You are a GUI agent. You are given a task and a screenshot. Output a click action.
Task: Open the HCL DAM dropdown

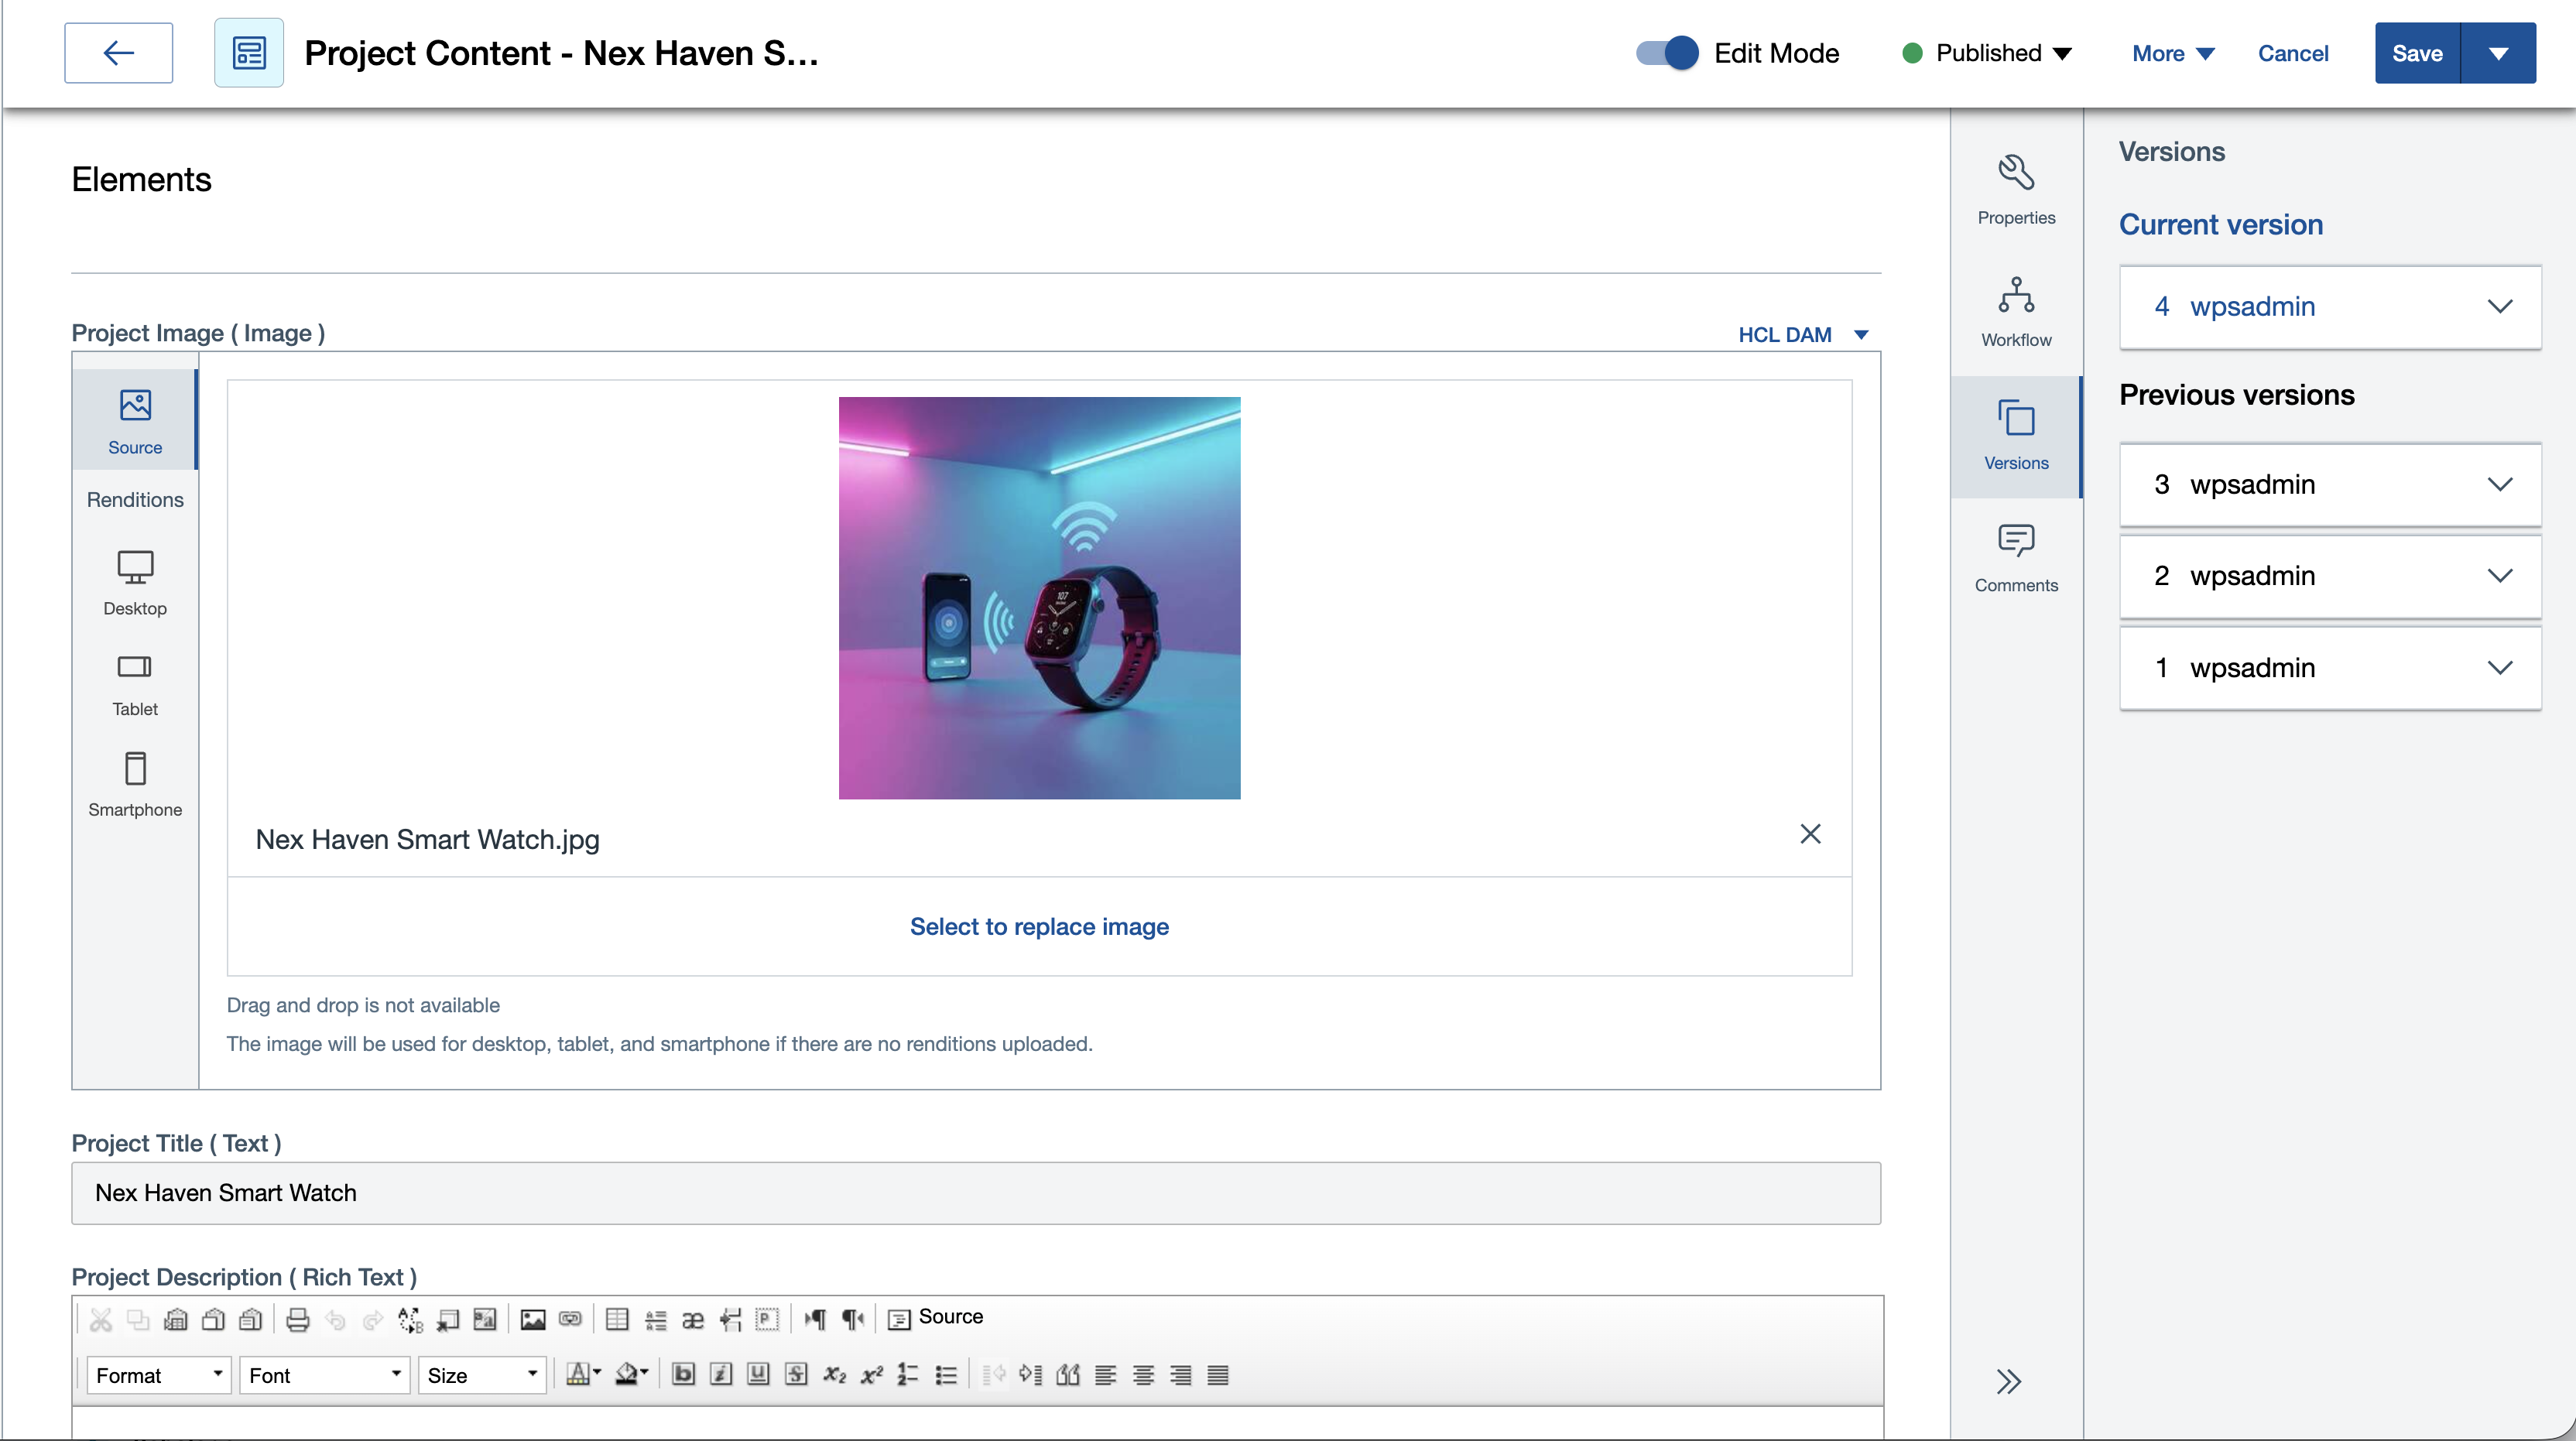1803,334
